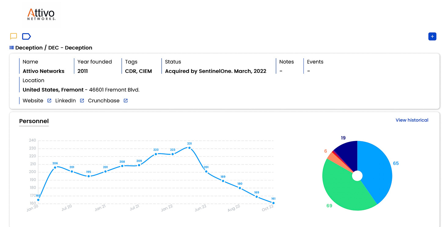Viewport: 445px width, 227px height.
Task: Click the 165 data point at Jan 20
Action: 38,200
